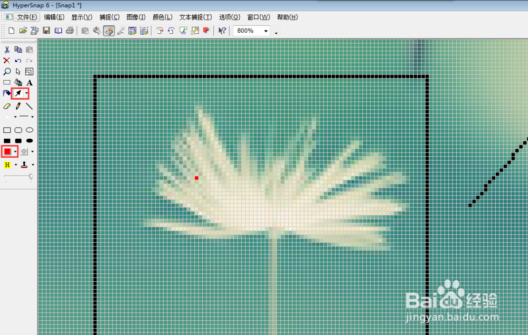This screenshot has height=335, width=528.
Task: Click the toolbox slider handle
Action: pos(31,177)
